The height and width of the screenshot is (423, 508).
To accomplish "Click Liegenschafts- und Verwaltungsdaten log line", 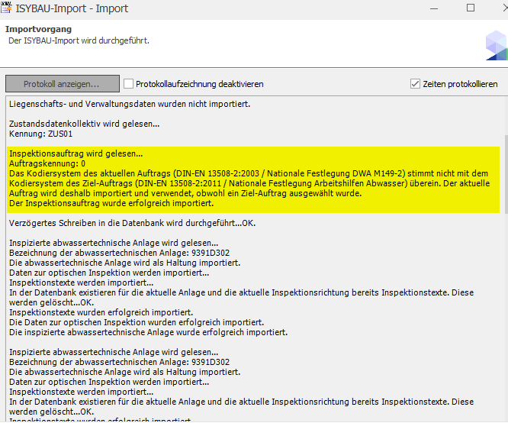I will pyautogui.click(x=129, y=104).
